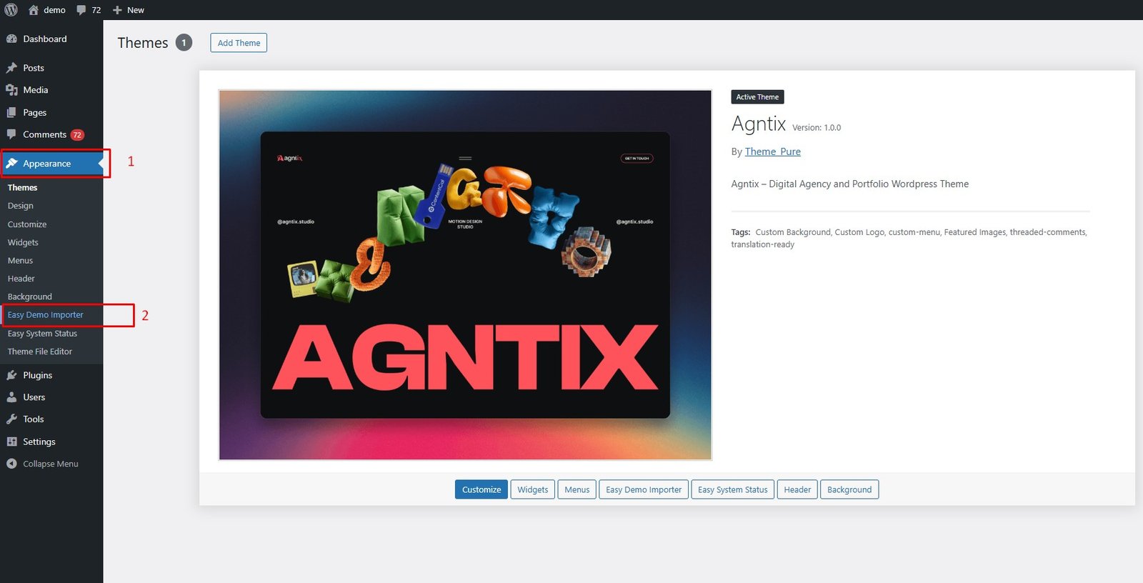The image size is (1143, 583).
Task: Click the Active Theme label badge
Action: point(757,97)
